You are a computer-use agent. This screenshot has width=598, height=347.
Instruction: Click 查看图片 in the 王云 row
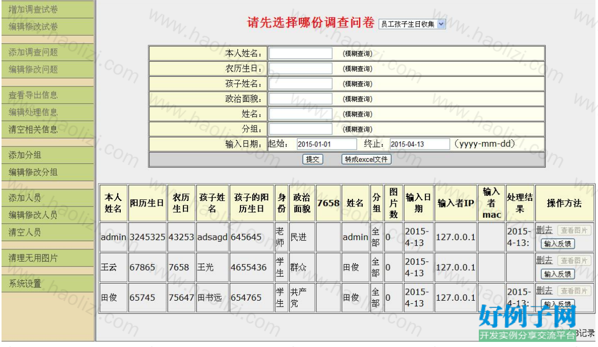574,261
